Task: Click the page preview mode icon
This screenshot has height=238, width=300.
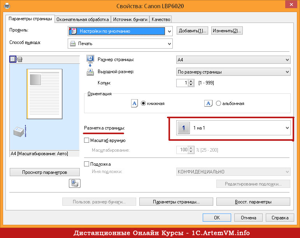Action: coord(12,59)
